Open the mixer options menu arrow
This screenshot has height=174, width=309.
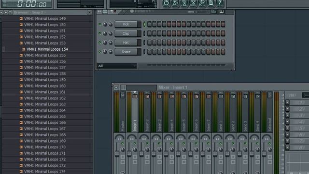[x=116, y=87]
